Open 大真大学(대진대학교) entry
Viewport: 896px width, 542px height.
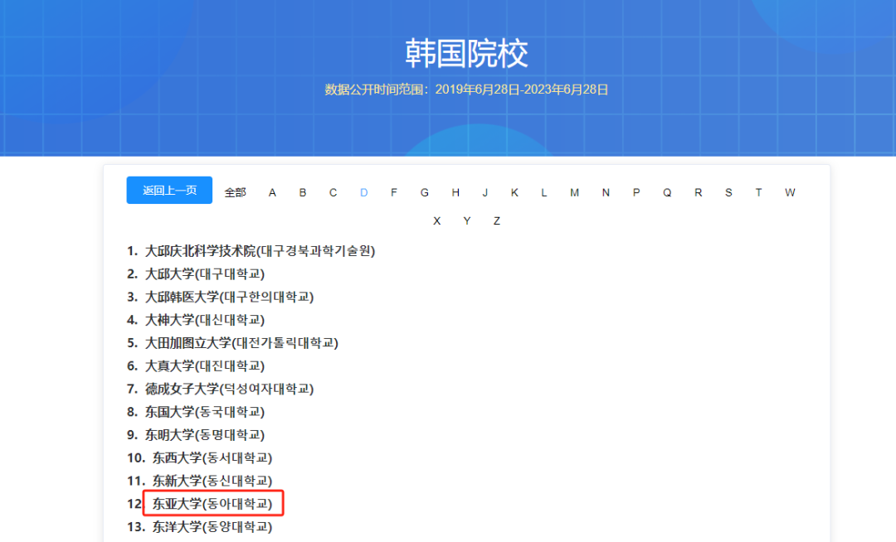205,365
